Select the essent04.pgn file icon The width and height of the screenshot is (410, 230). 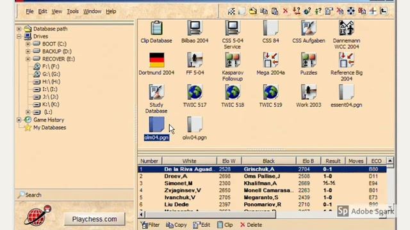pyautogui.click(x=347, y=92)
